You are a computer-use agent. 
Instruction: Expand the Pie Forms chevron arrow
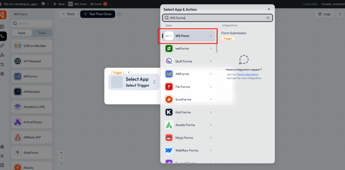(x=211, y=87)
